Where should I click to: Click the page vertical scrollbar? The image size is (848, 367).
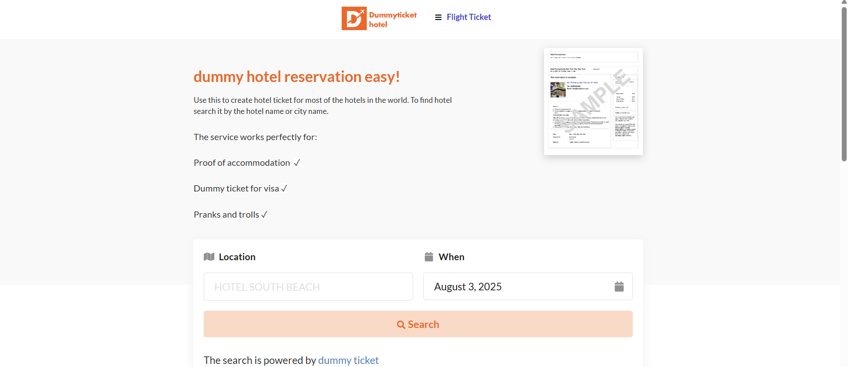(844, 84)
